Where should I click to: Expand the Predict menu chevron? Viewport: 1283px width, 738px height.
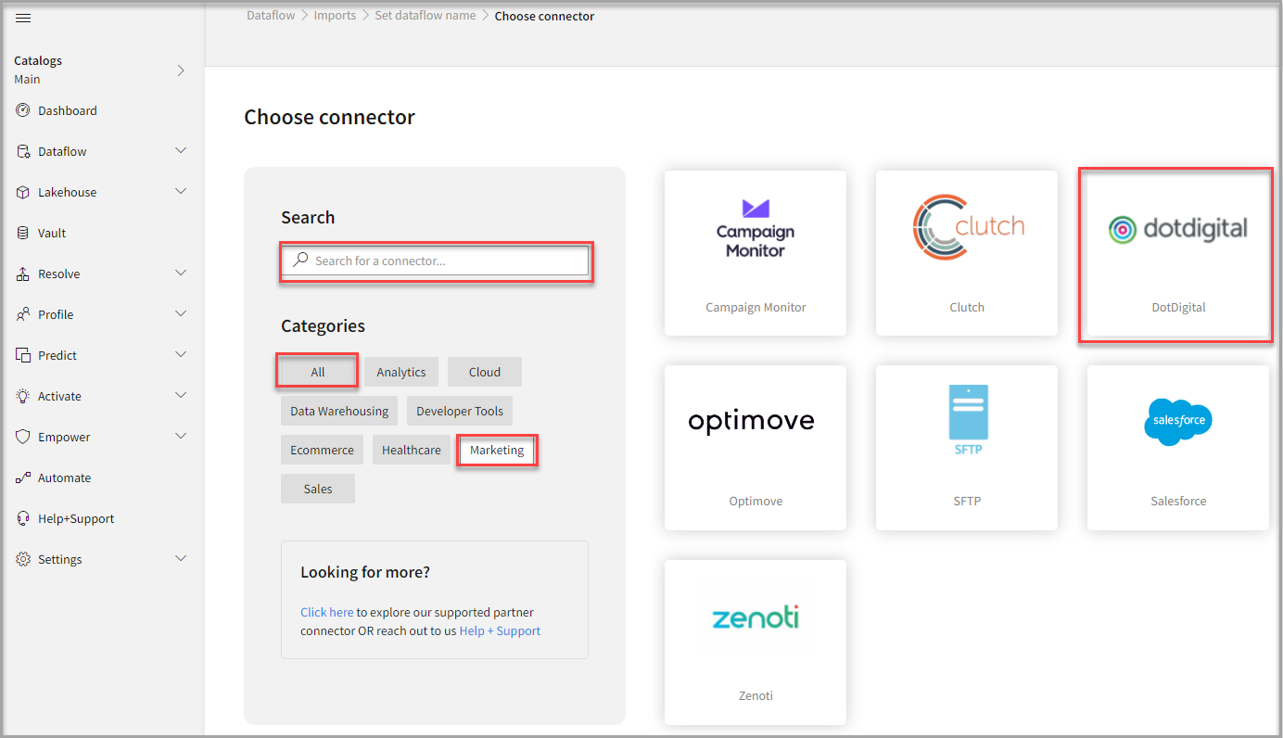coord(181,354)
